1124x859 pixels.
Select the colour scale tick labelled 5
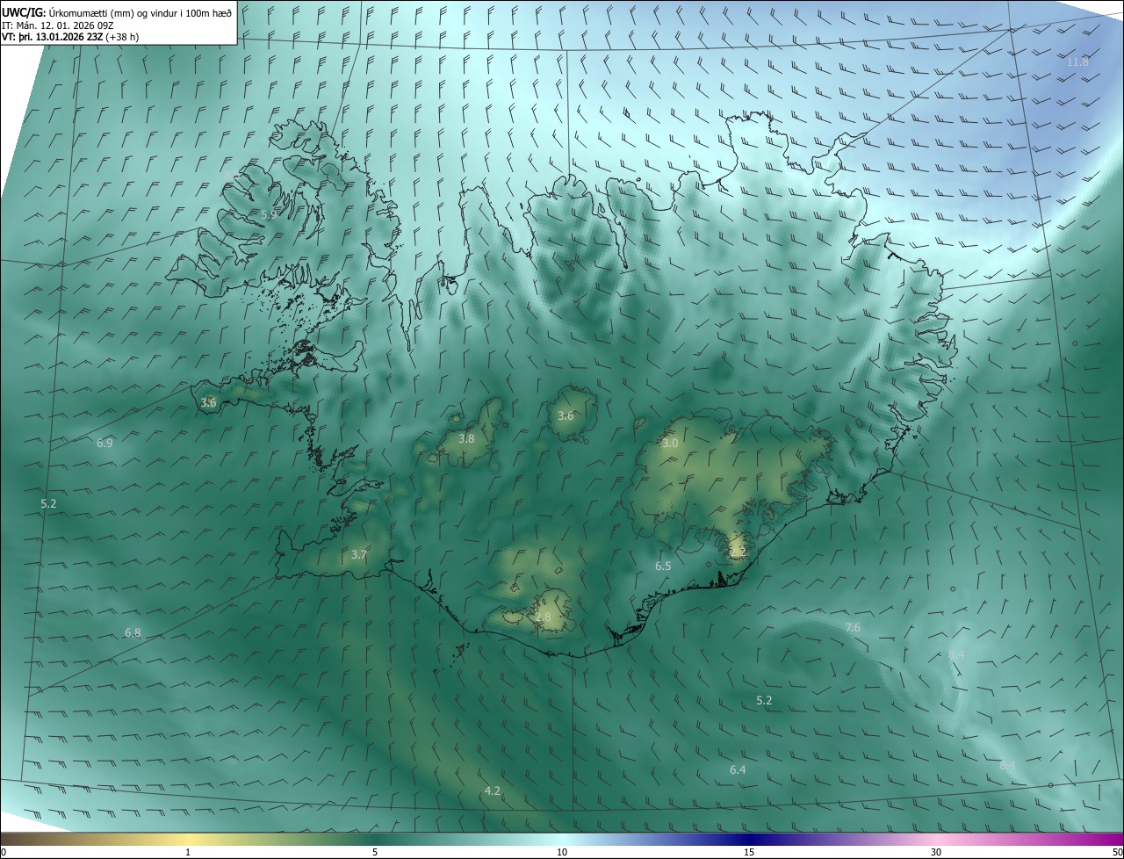(x=375, y=852)
